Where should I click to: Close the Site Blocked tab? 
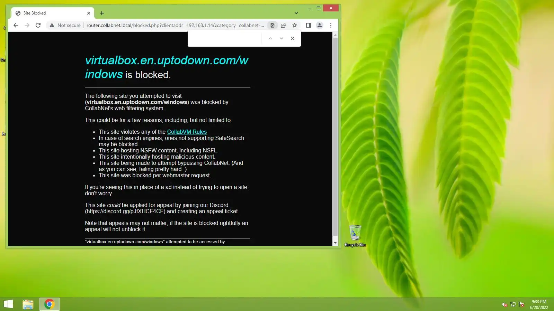pos(89,13)
